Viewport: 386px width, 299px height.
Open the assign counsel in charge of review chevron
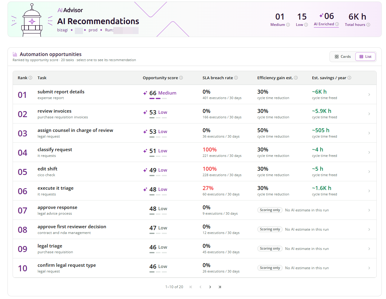(x=369, y=133)
